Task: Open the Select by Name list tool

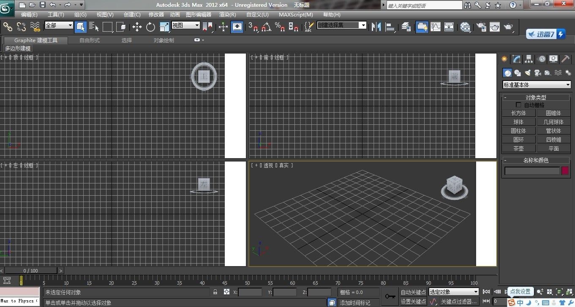Action: pos(94,27)
